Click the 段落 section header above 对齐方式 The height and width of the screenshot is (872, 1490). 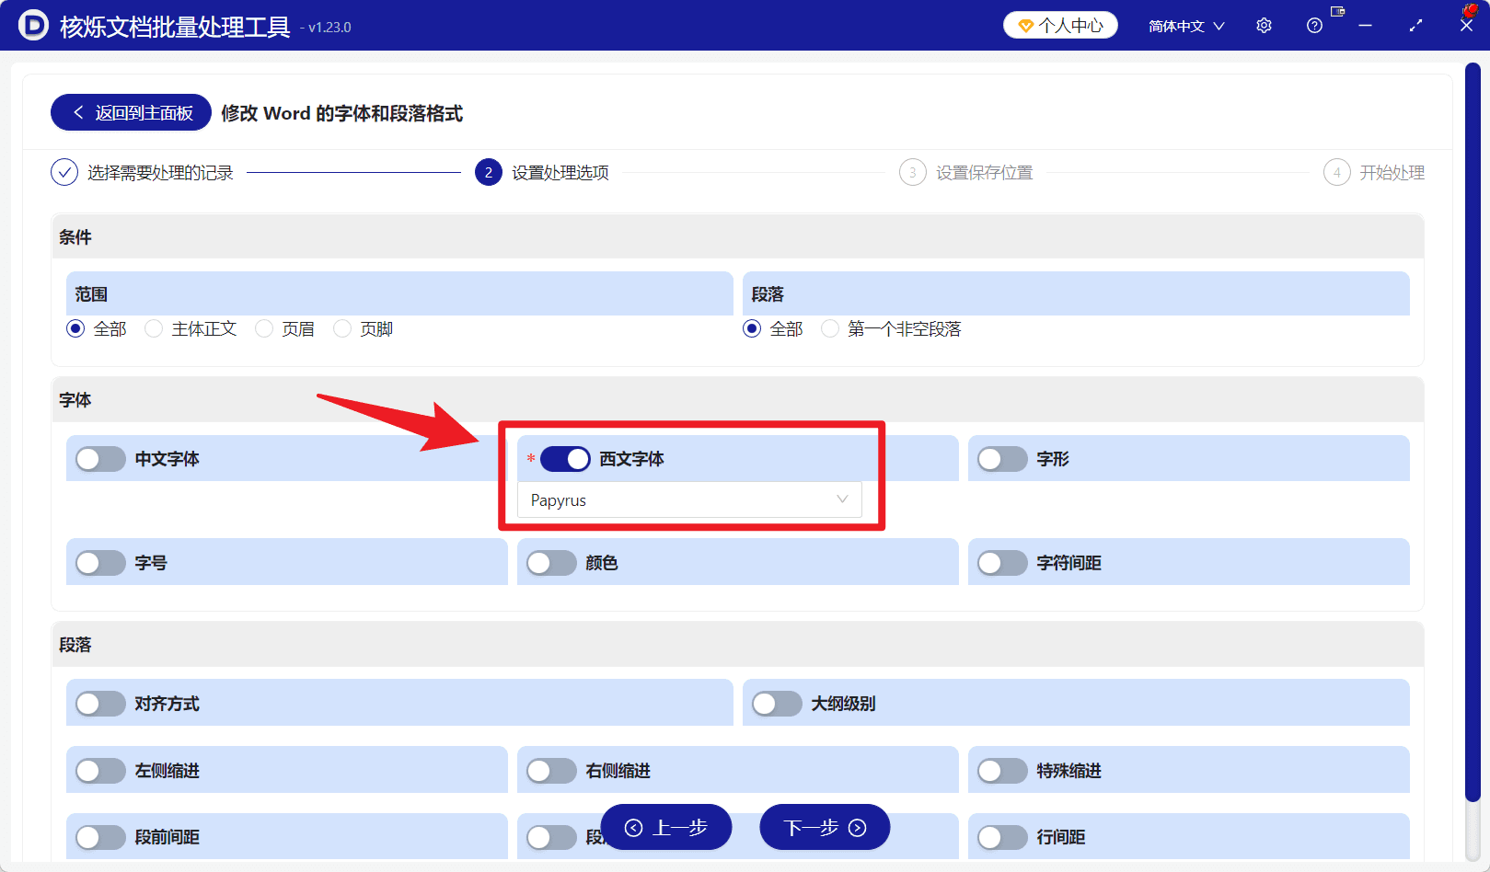pyautogui.click(x=738, y=644)
